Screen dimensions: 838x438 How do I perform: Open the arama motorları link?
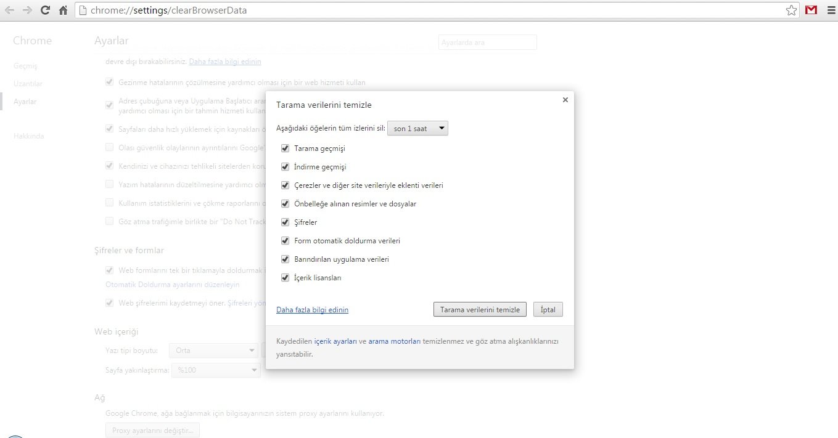394,341
